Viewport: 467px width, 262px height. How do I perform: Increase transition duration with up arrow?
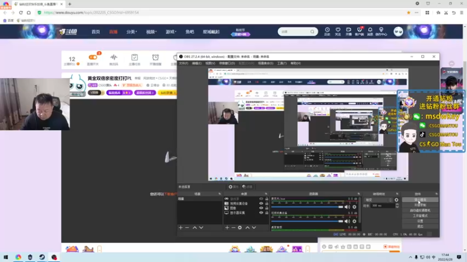pos(397,204)
